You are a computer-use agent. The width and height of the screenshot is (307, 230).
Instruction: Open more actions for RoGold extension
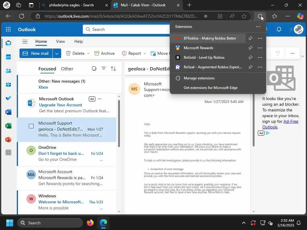260,57
